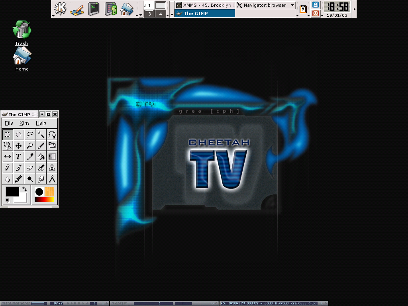The height and width of the screenshot is (306, 408).
Task: Select the Eraser tool
Action: tap(29, 168)
